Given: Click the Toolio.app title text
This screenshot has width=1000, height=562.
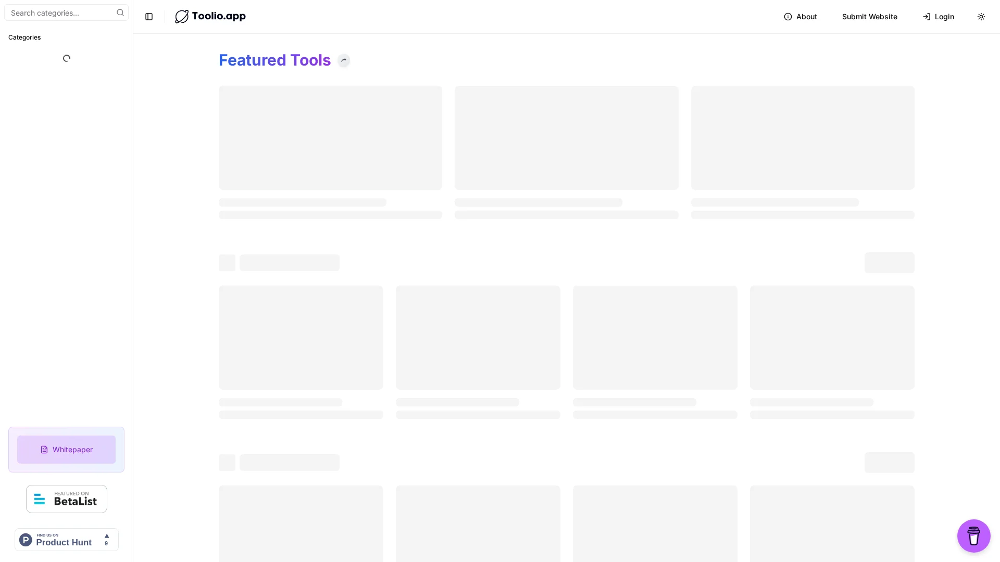Looking at the screenshot, I should pos(219,16).
